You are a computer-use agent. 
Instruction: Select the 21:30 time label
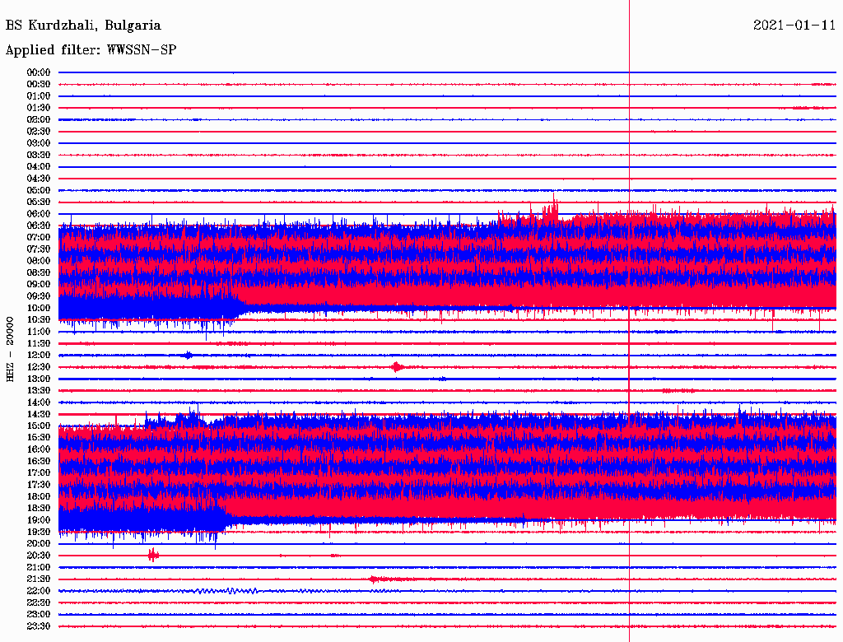39,579
